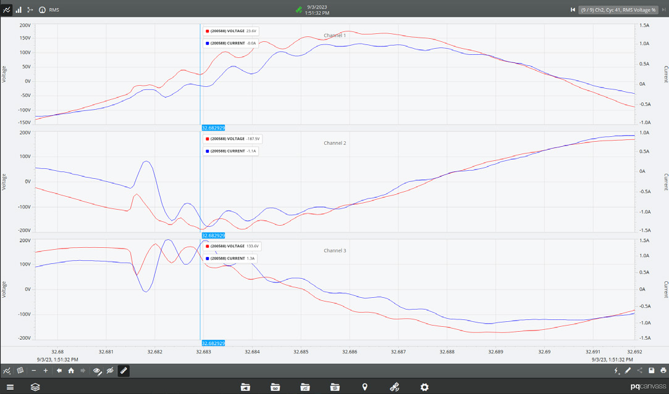669x394 pixels.
Task: Click the RMS gauge icon next to RMS label
Action: click(42, 9)
